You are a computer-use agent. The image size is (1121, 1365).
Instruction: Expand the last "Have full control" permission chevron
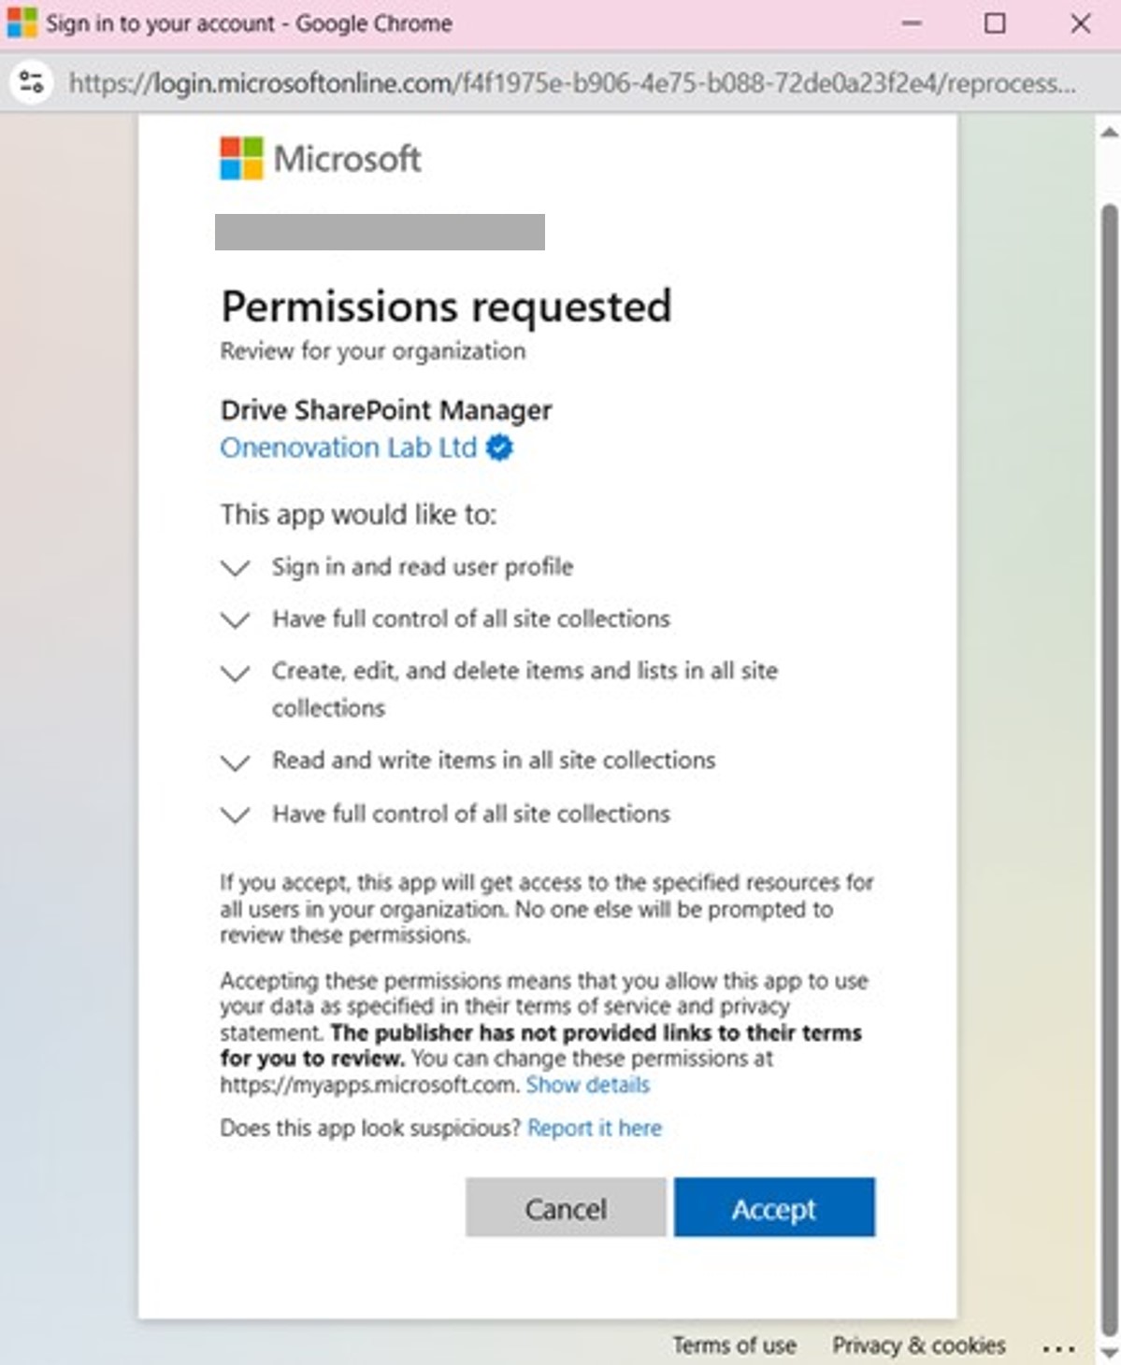pyautogui.click(x=235, y=815)
